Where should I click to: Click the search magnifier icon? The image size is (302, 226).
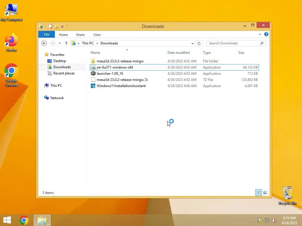click(x=262, y=43)
